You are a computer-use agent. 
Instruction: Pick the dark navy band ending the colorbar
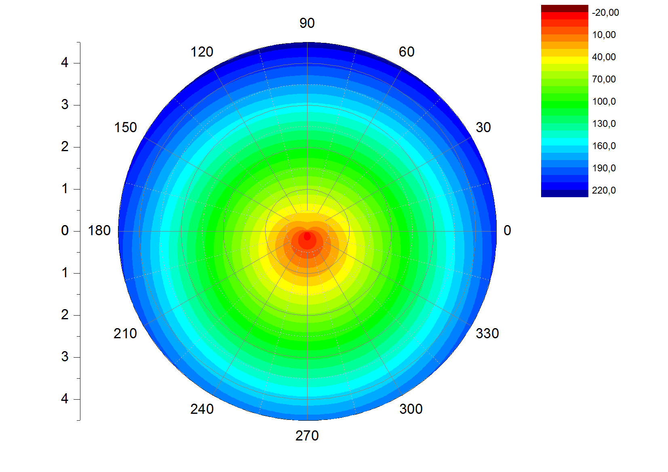[x=565, y=194]
